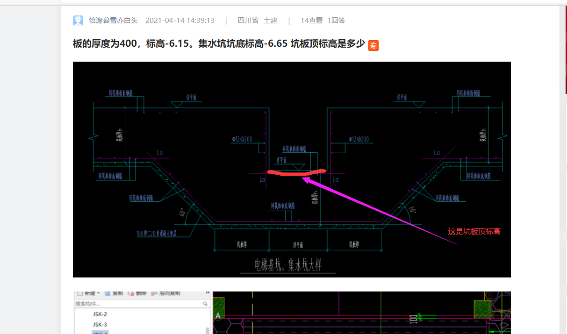The width and height of the screenshot is (567, 334).
Task: Click the component list scrollbar thumb below search box
Action: pyautogui.click(x=208, y=331)
